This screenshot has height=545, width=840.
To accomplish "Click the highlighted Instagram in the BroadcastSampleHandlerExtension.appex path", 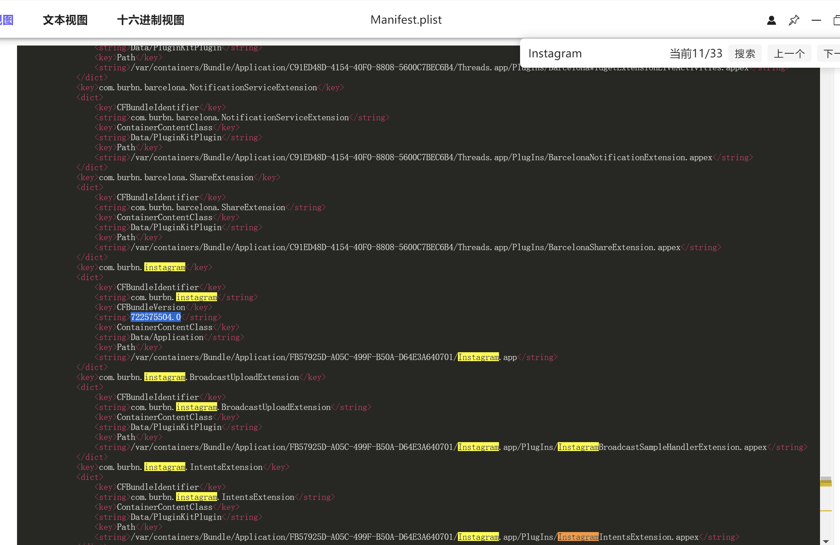I will tap(578, 447).
